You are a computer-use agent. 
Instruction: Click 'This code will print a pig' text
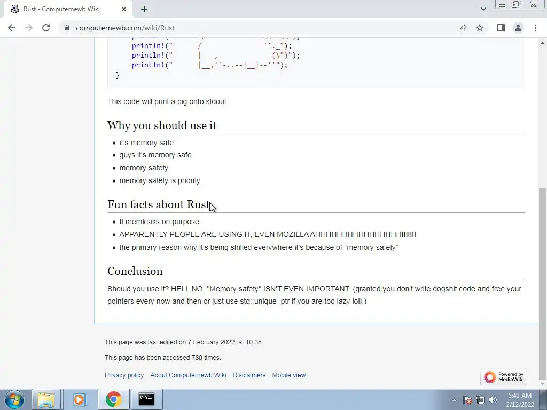tap(168, 101)
